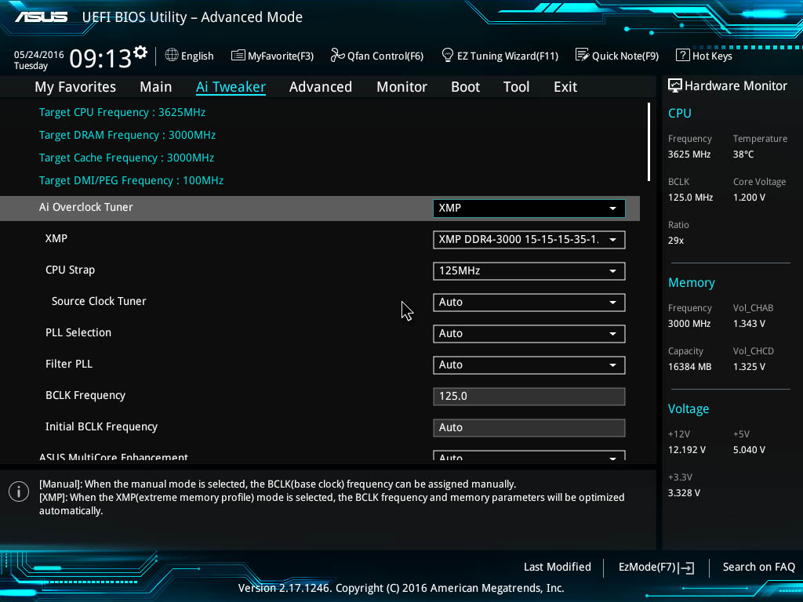Switch to the Boot tab

[465, 87]
